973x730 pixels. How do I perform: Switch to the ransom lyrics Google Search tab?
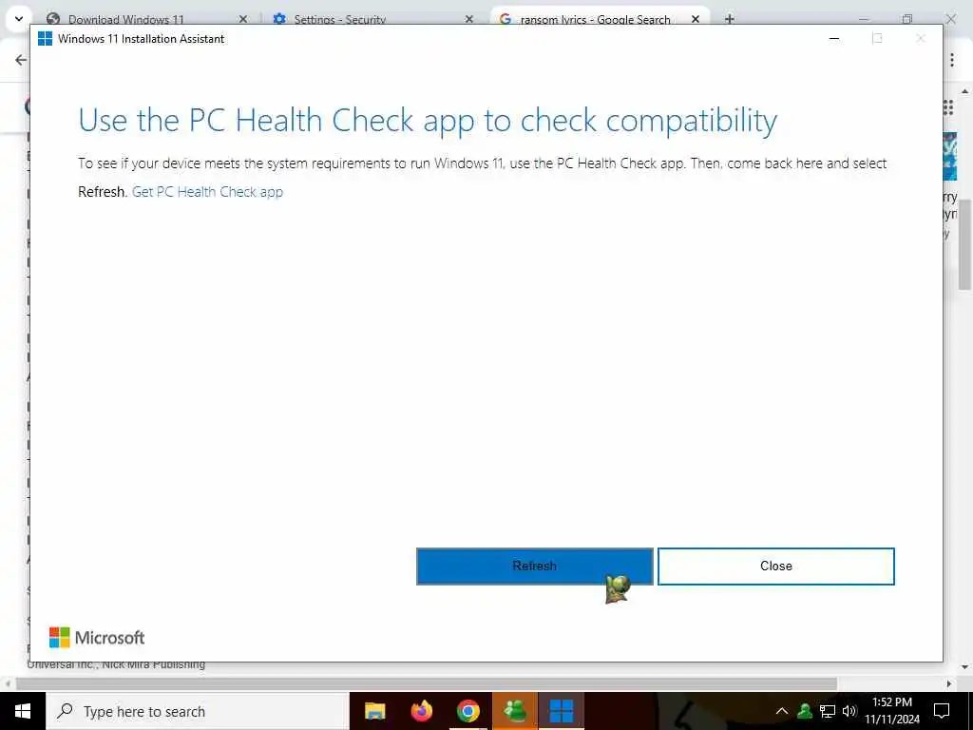point(595,19)
